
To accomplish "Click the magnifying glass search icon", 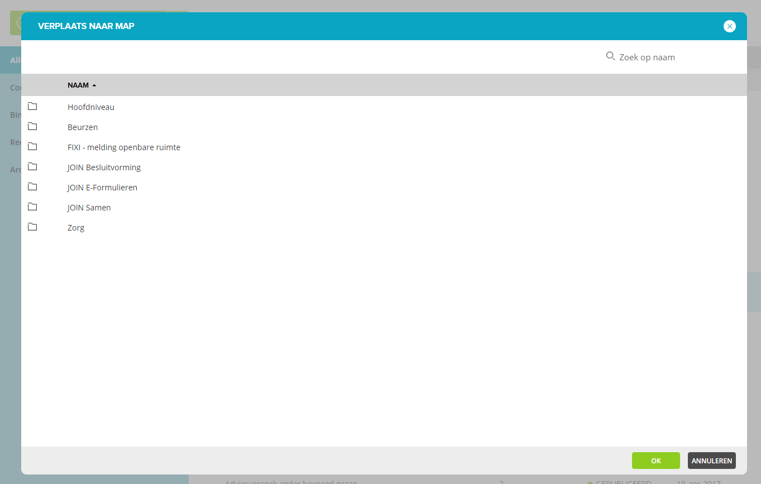I will click(610, 56).
